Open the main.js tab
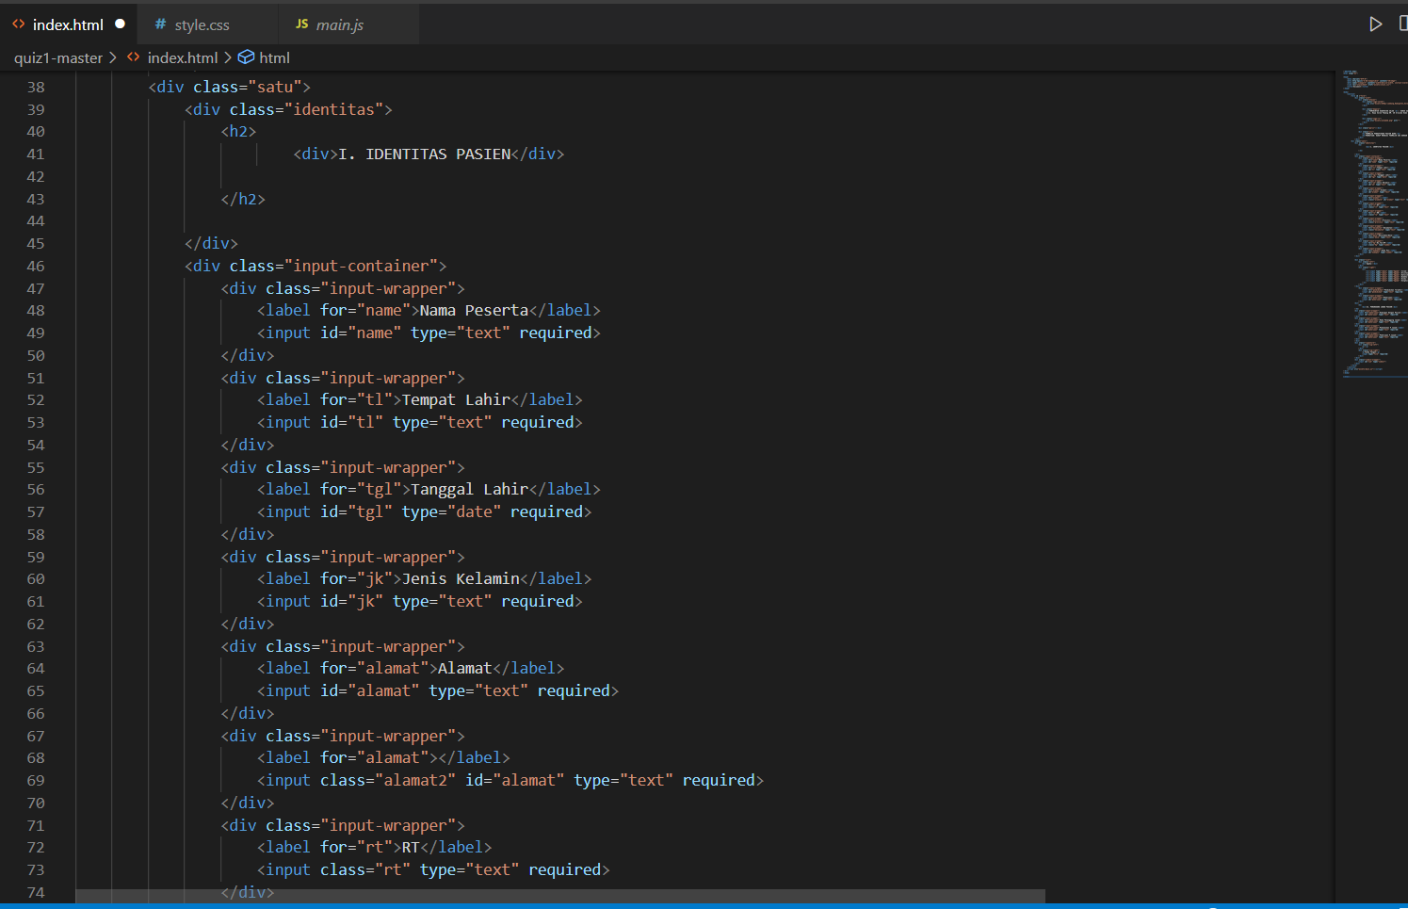1408x909 pixels. [x=349, y=24]
